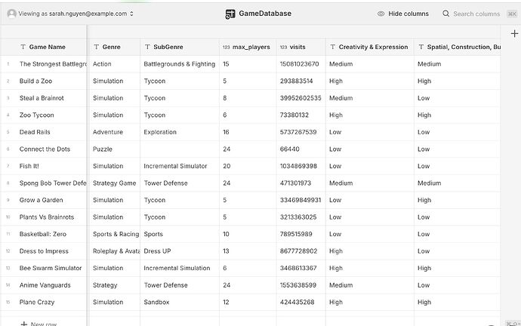Viewport: 521px width, 326px height.
Task: Click row number 1 of the table
Action: point(8,64)
